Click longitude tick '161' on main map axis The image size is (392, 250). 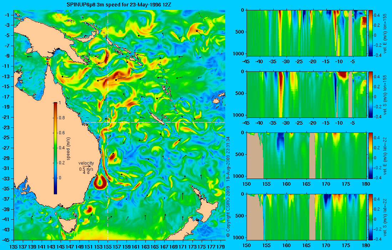(x=136, y=247)
